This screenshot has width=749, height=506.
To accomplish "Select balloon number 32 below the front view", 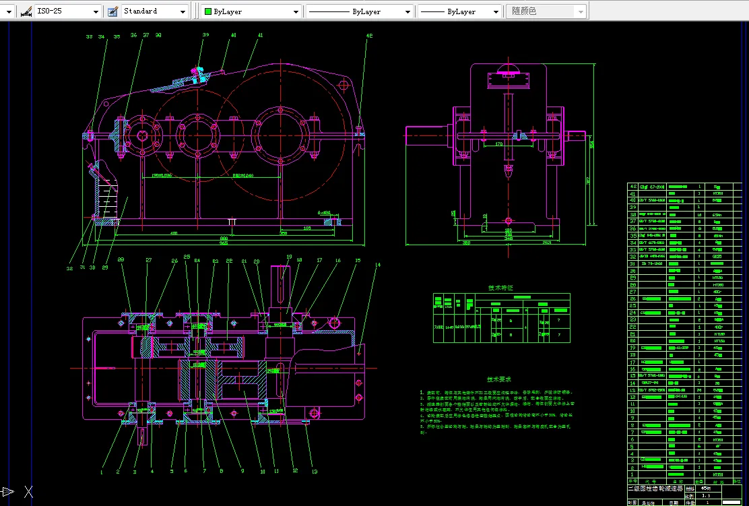I will coord(70,268).
